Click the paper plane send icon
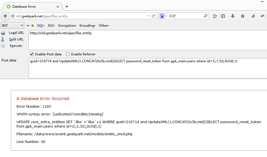Image resolution: width=267 pixels, height=157 pixels. (x=253, y=16)
